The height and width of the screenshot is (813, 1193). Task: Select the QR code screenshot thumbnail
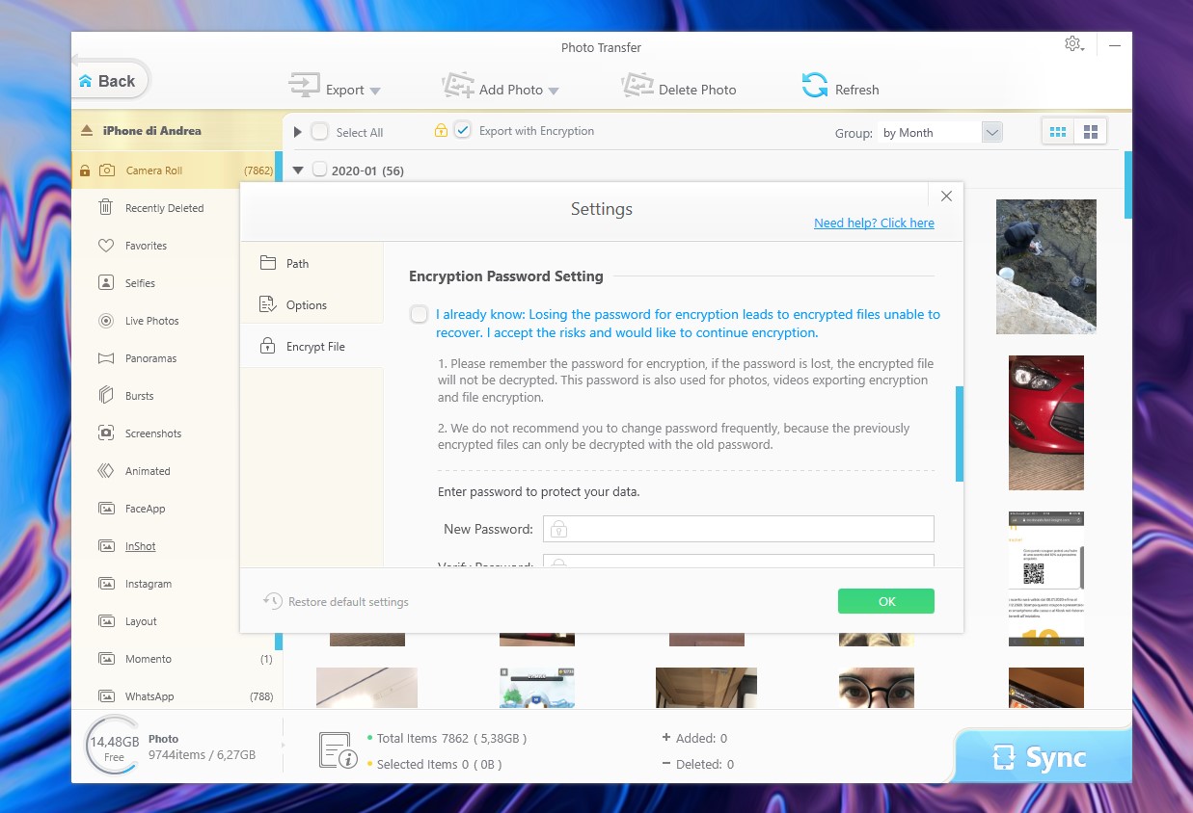click(1046, 578)
